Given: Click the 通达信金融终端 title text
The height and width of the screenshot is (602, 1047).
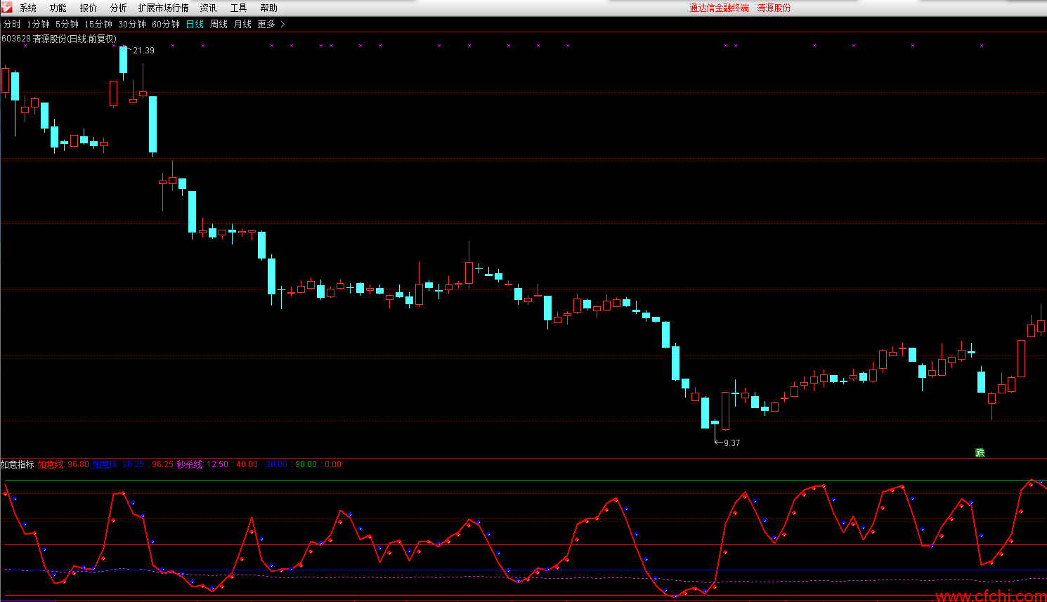Looking at the screenshot, I should click(719, 8).
